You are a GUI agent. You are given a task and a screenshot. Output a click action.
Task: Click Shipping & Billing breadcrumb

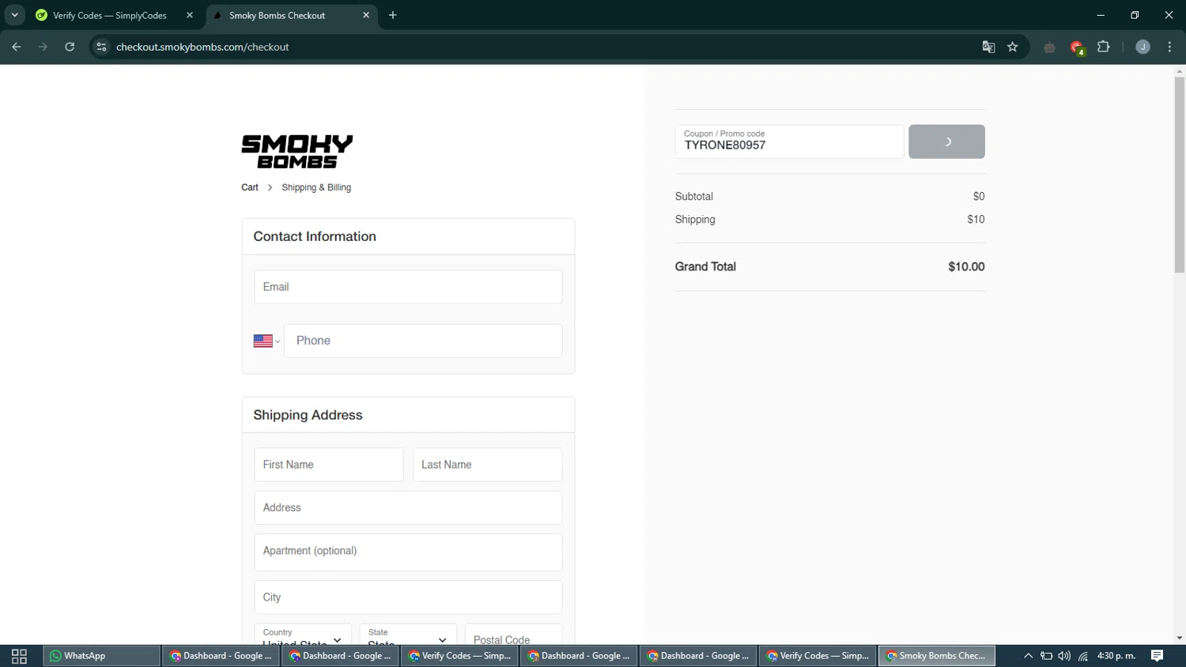316,187
